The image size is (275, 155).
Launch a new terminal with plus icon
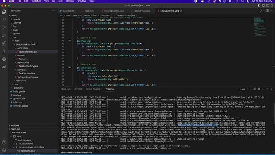coord(248,89)
